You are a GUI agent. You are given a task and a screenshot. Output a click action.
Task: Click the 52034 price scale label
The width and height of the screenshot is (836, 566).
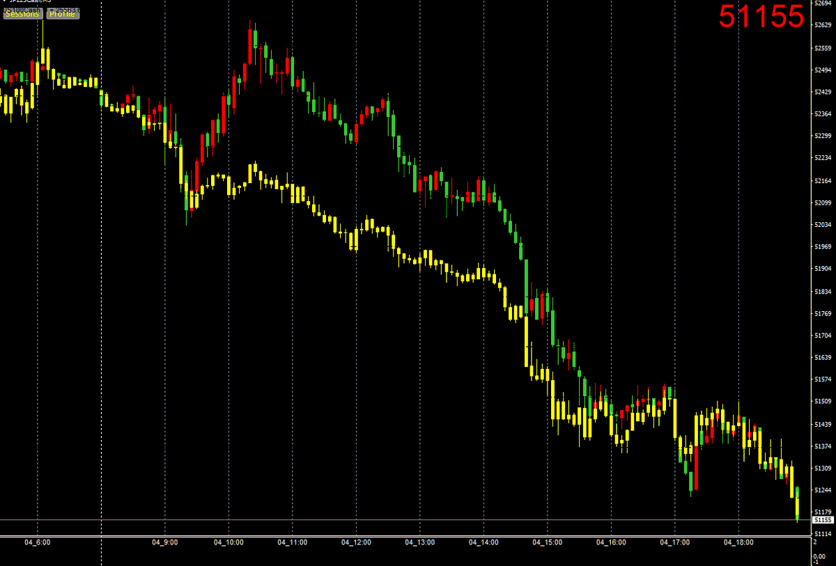tap(823, 225)
